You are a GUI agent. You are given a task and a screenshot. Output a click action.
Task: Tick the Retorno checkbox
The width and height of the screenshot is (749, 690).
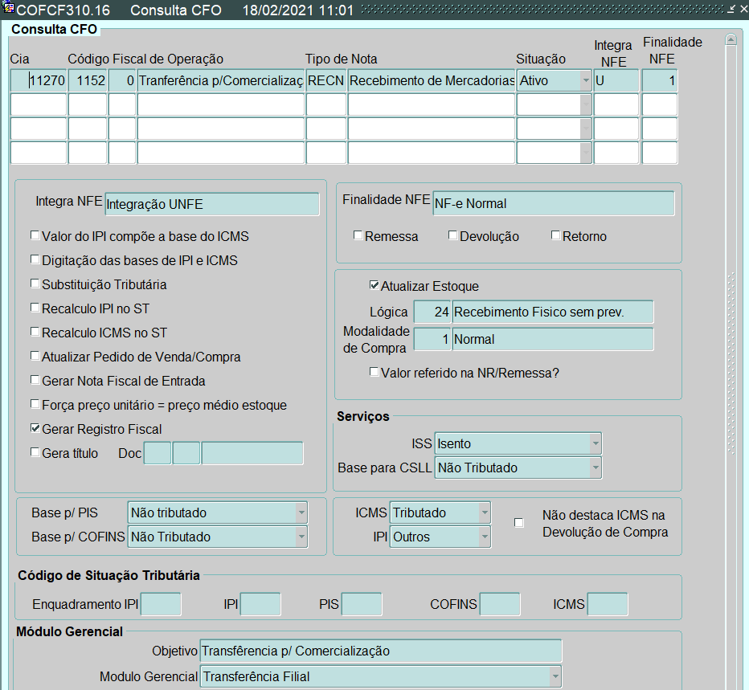click(555, 235)
